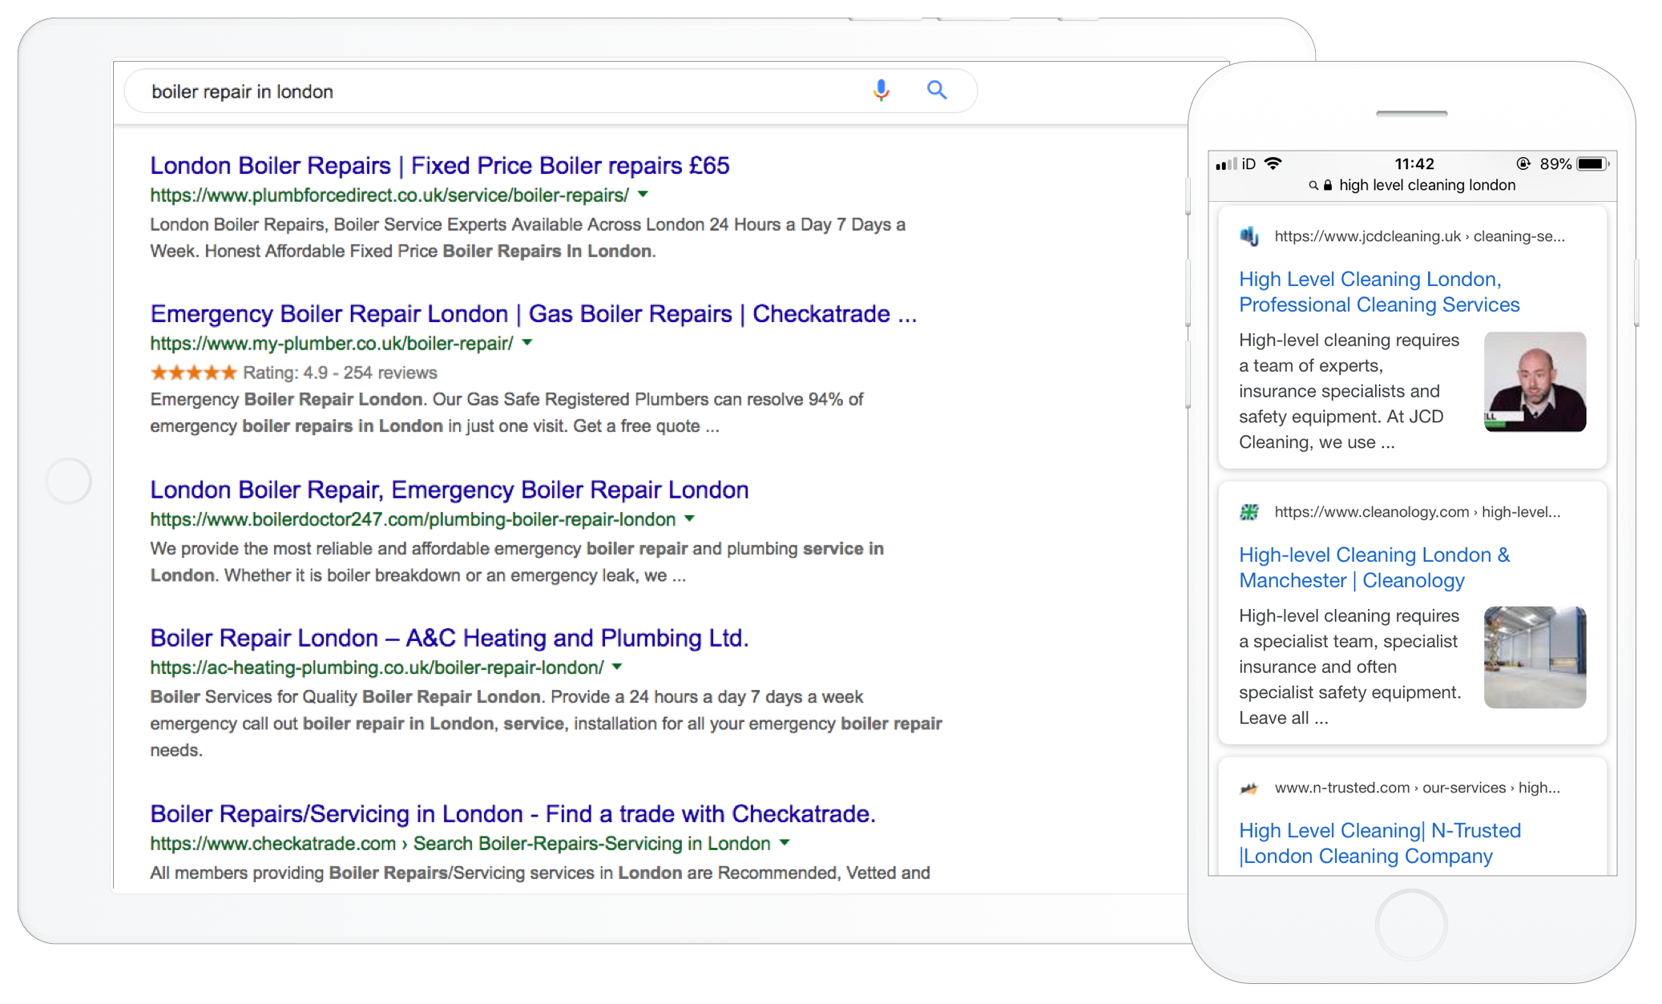Tap the battery icon in phone status bar
Viewport: 1662px width, 1004px height.
point(1593,163)
